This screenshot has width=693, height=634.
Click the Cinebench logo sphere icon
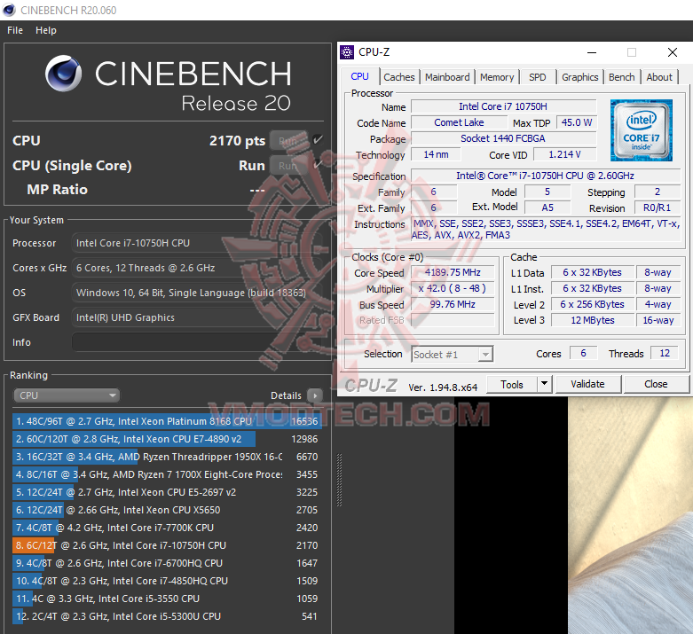(x=63, y=74)
